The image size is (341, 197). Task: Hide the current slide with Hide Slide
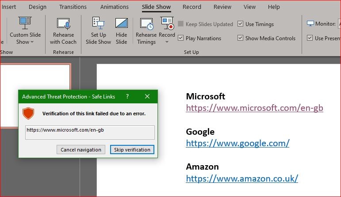click(x=121, y=30)
